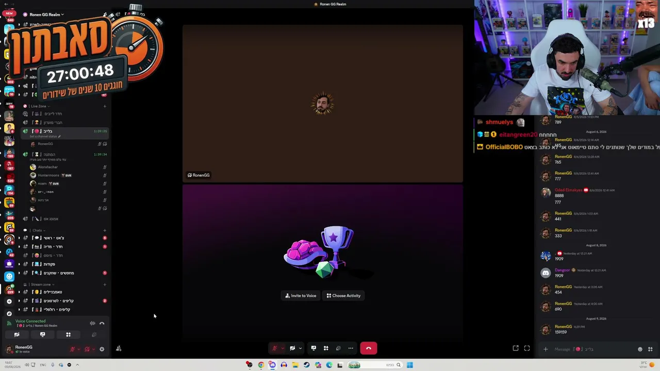
Task: Open File Explorer from the taskbar
Action: 295,365
